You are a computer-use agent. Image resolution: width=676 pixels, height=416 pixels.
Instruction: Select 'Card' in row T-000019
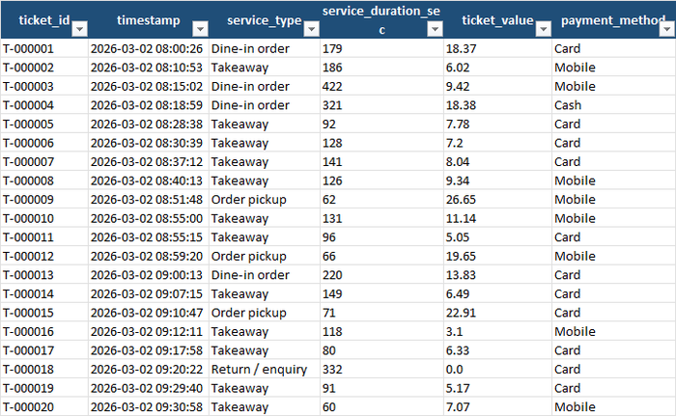[x=614, y=388]
